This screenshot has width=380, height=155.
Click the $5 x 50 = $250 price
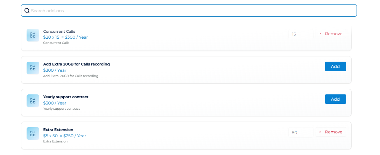pos(64,136)
